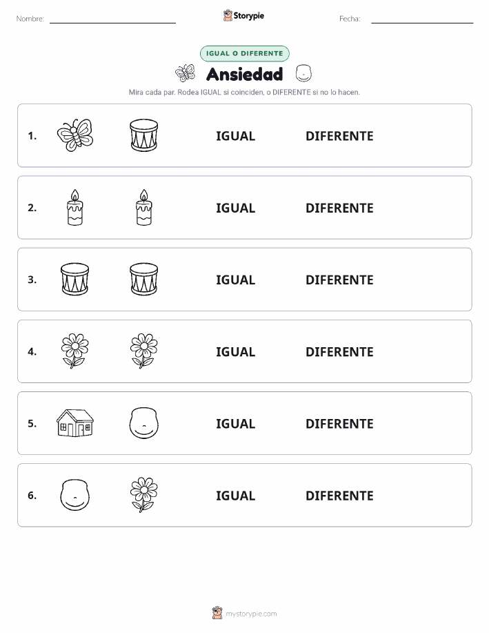Choose IGUAL for row 3
Screen dimensions: 489x633
click(236, 280)
